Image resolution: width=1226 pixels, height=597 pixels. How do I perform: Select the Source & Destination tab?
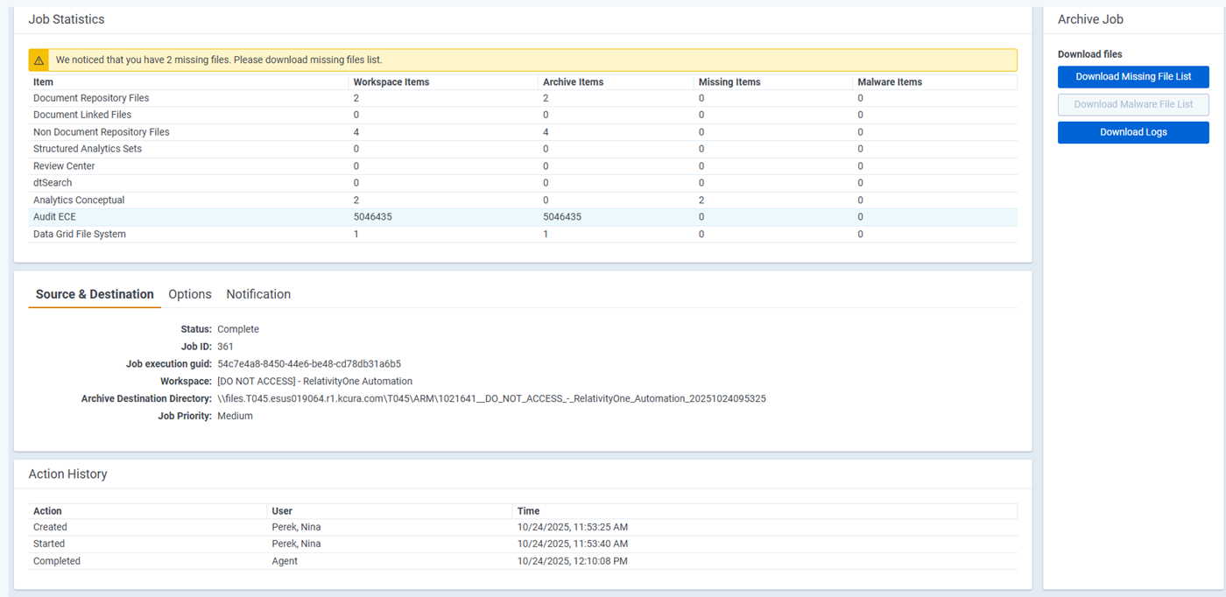[x=94, y=294]
